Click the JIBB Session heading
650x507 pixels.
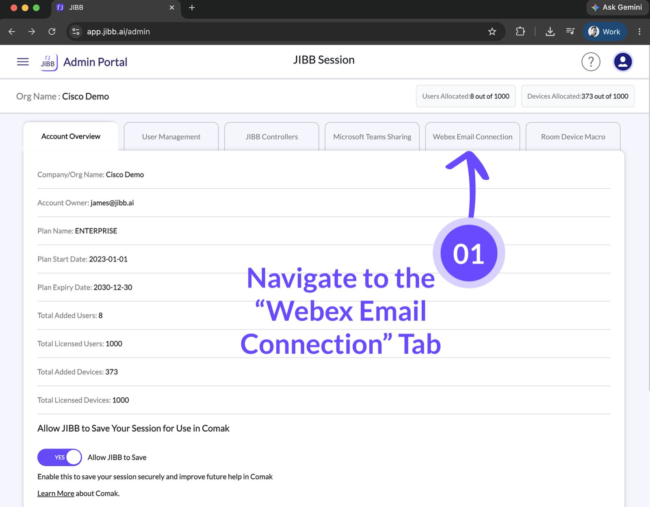coord(324,60)
